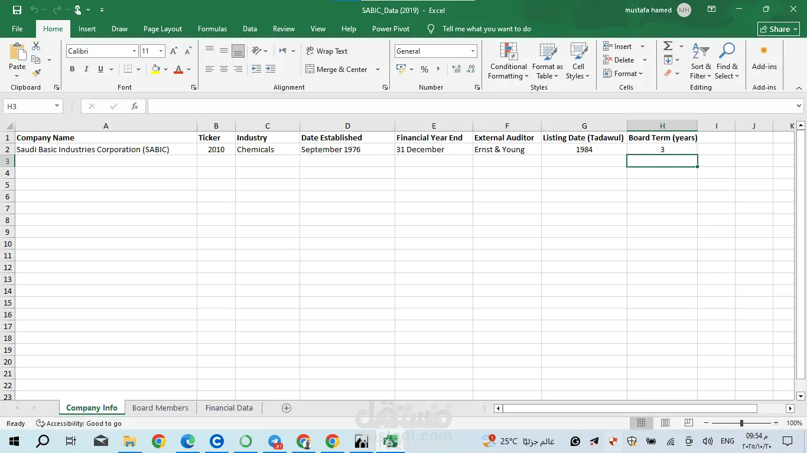Click Accessibility: Good to go status

[x=79, y=424]
